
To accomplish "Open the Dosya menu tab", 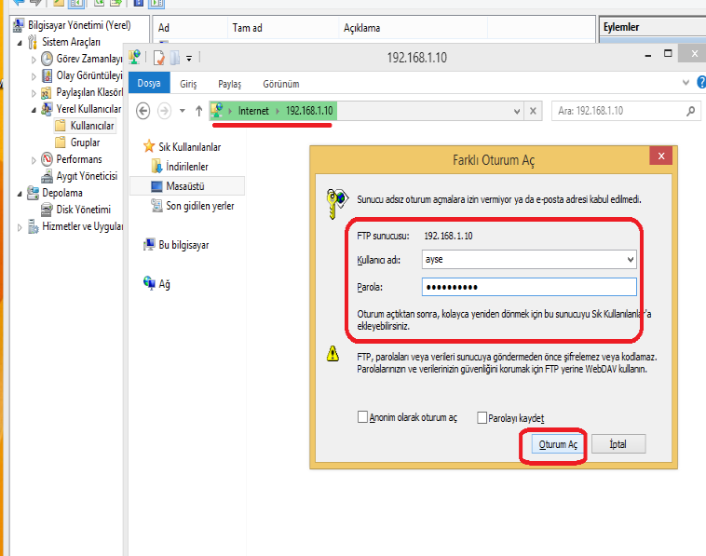I will point(148,84).
